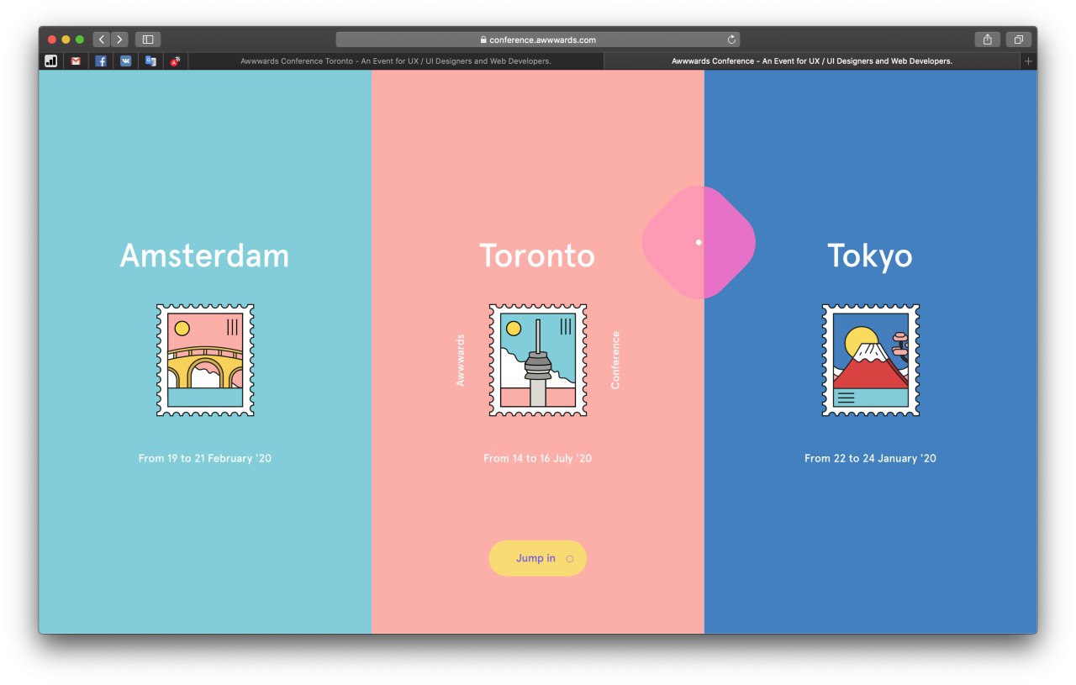The height and width of the screenshot is (685, 1076).
Task: Click 'From 19 to 21 February '20' text
Action: pyautogui.click(x=205, y=458)
